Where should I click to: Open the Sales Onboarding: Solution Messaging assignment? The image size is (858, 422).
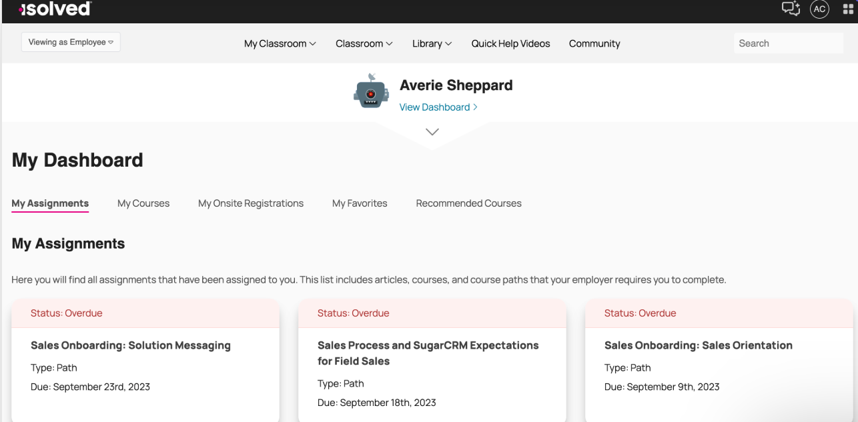click(131, 345)
